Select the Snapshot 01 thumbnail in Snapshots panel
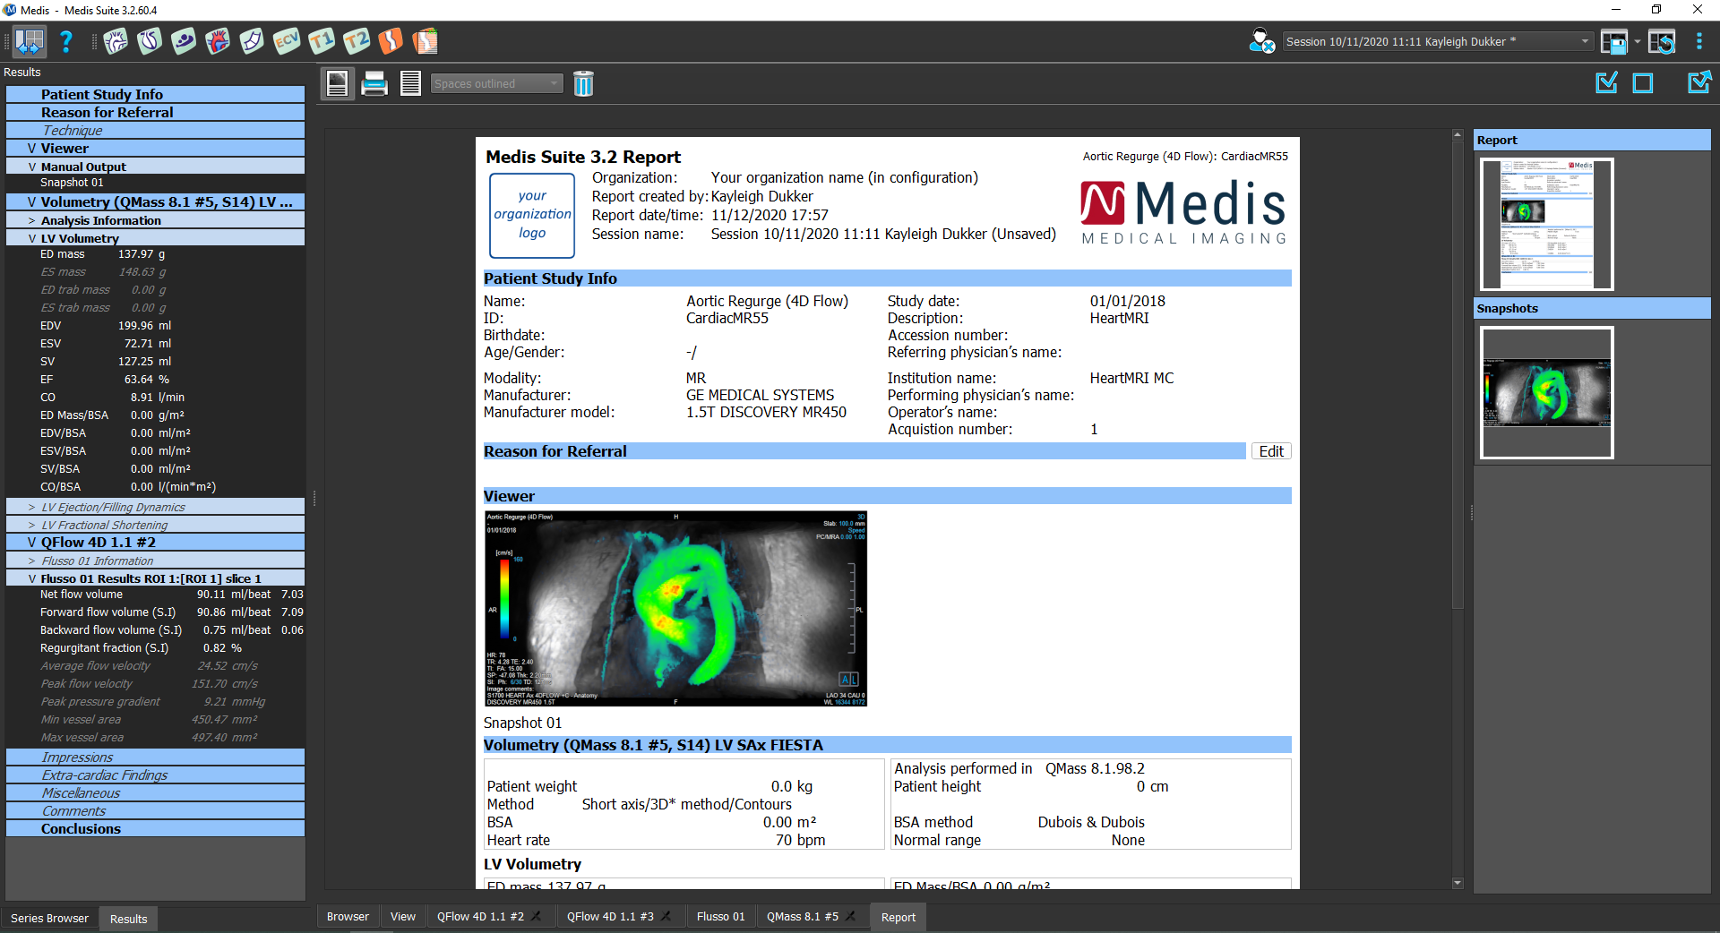The height and width of the screenshot is (933, 1720). tap(1546, 392)
